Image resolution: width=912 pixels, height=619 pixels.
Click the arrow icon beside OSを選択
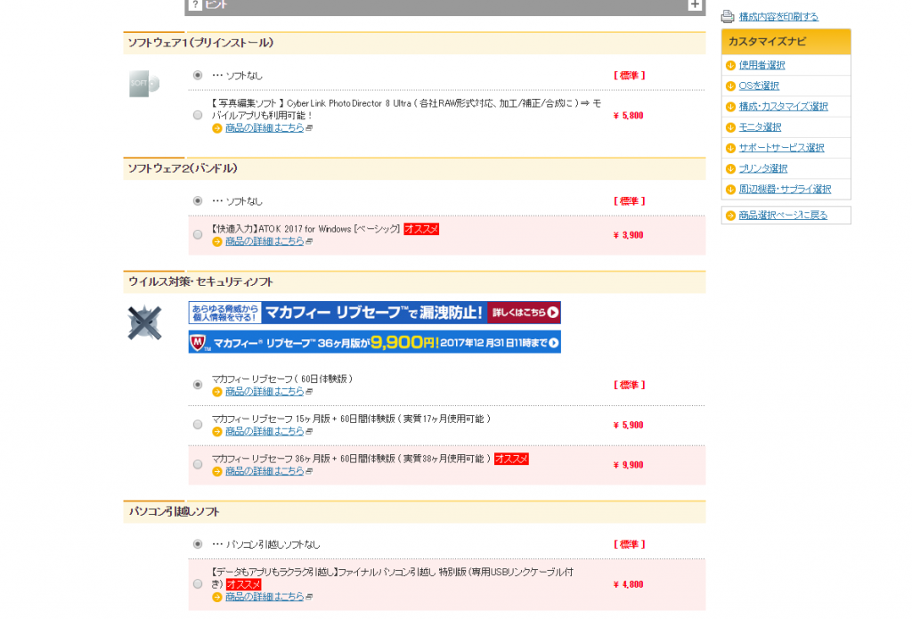(x=730, y=86)
